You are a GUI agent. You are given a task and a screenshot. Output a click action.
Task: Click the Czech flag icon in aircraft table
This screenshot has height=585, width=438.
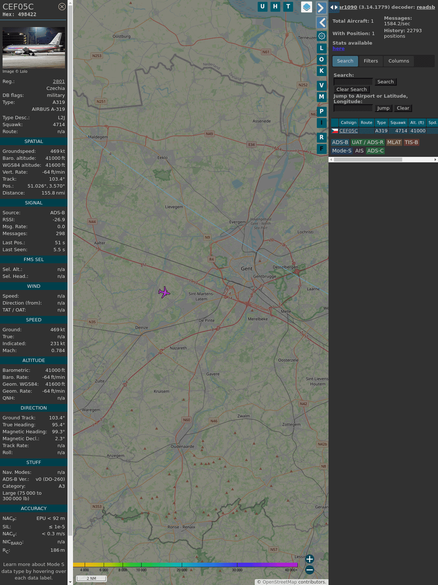point(335,131)
